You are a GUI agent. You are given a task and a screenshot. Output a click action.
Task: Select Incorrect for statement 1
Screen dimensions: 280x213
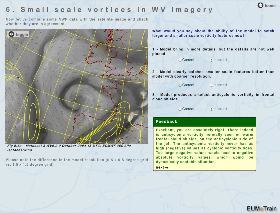point(211,60)
